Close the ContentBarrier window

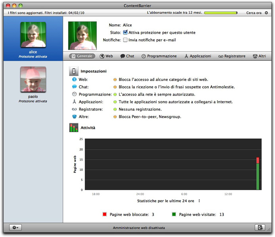tap(8, 6)
